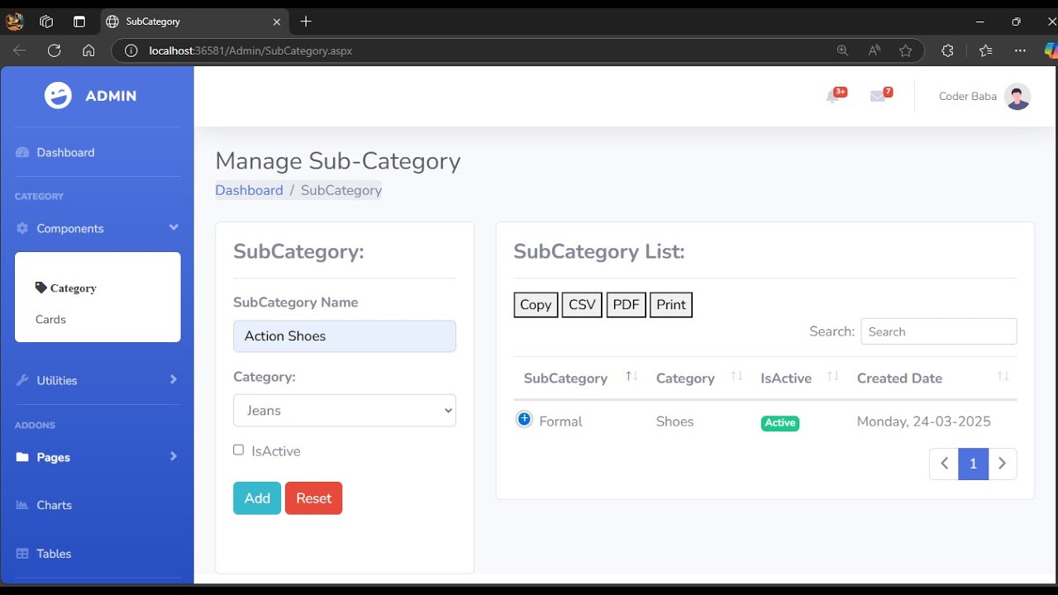This screenshot has width=1058, height=595.
Task: Click the ADMIN smiley logo icon
Action: point(58,96)
